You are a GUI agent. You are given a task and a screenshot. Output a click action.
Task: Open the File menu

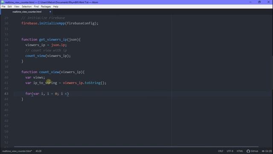coord(3,7)
